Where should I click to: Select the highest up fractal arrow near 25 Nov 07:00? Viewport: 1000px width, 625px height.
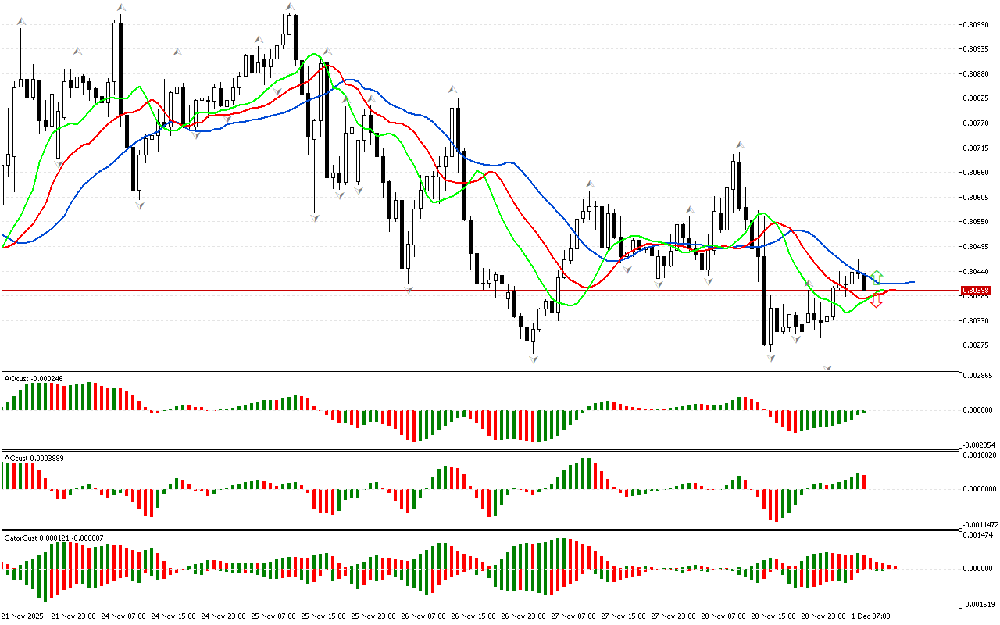[290, 7]
